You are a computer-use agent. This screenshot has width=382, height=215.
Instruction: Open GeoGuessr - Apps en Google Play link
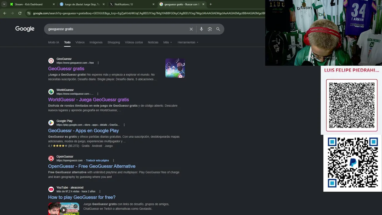[84, 131]
